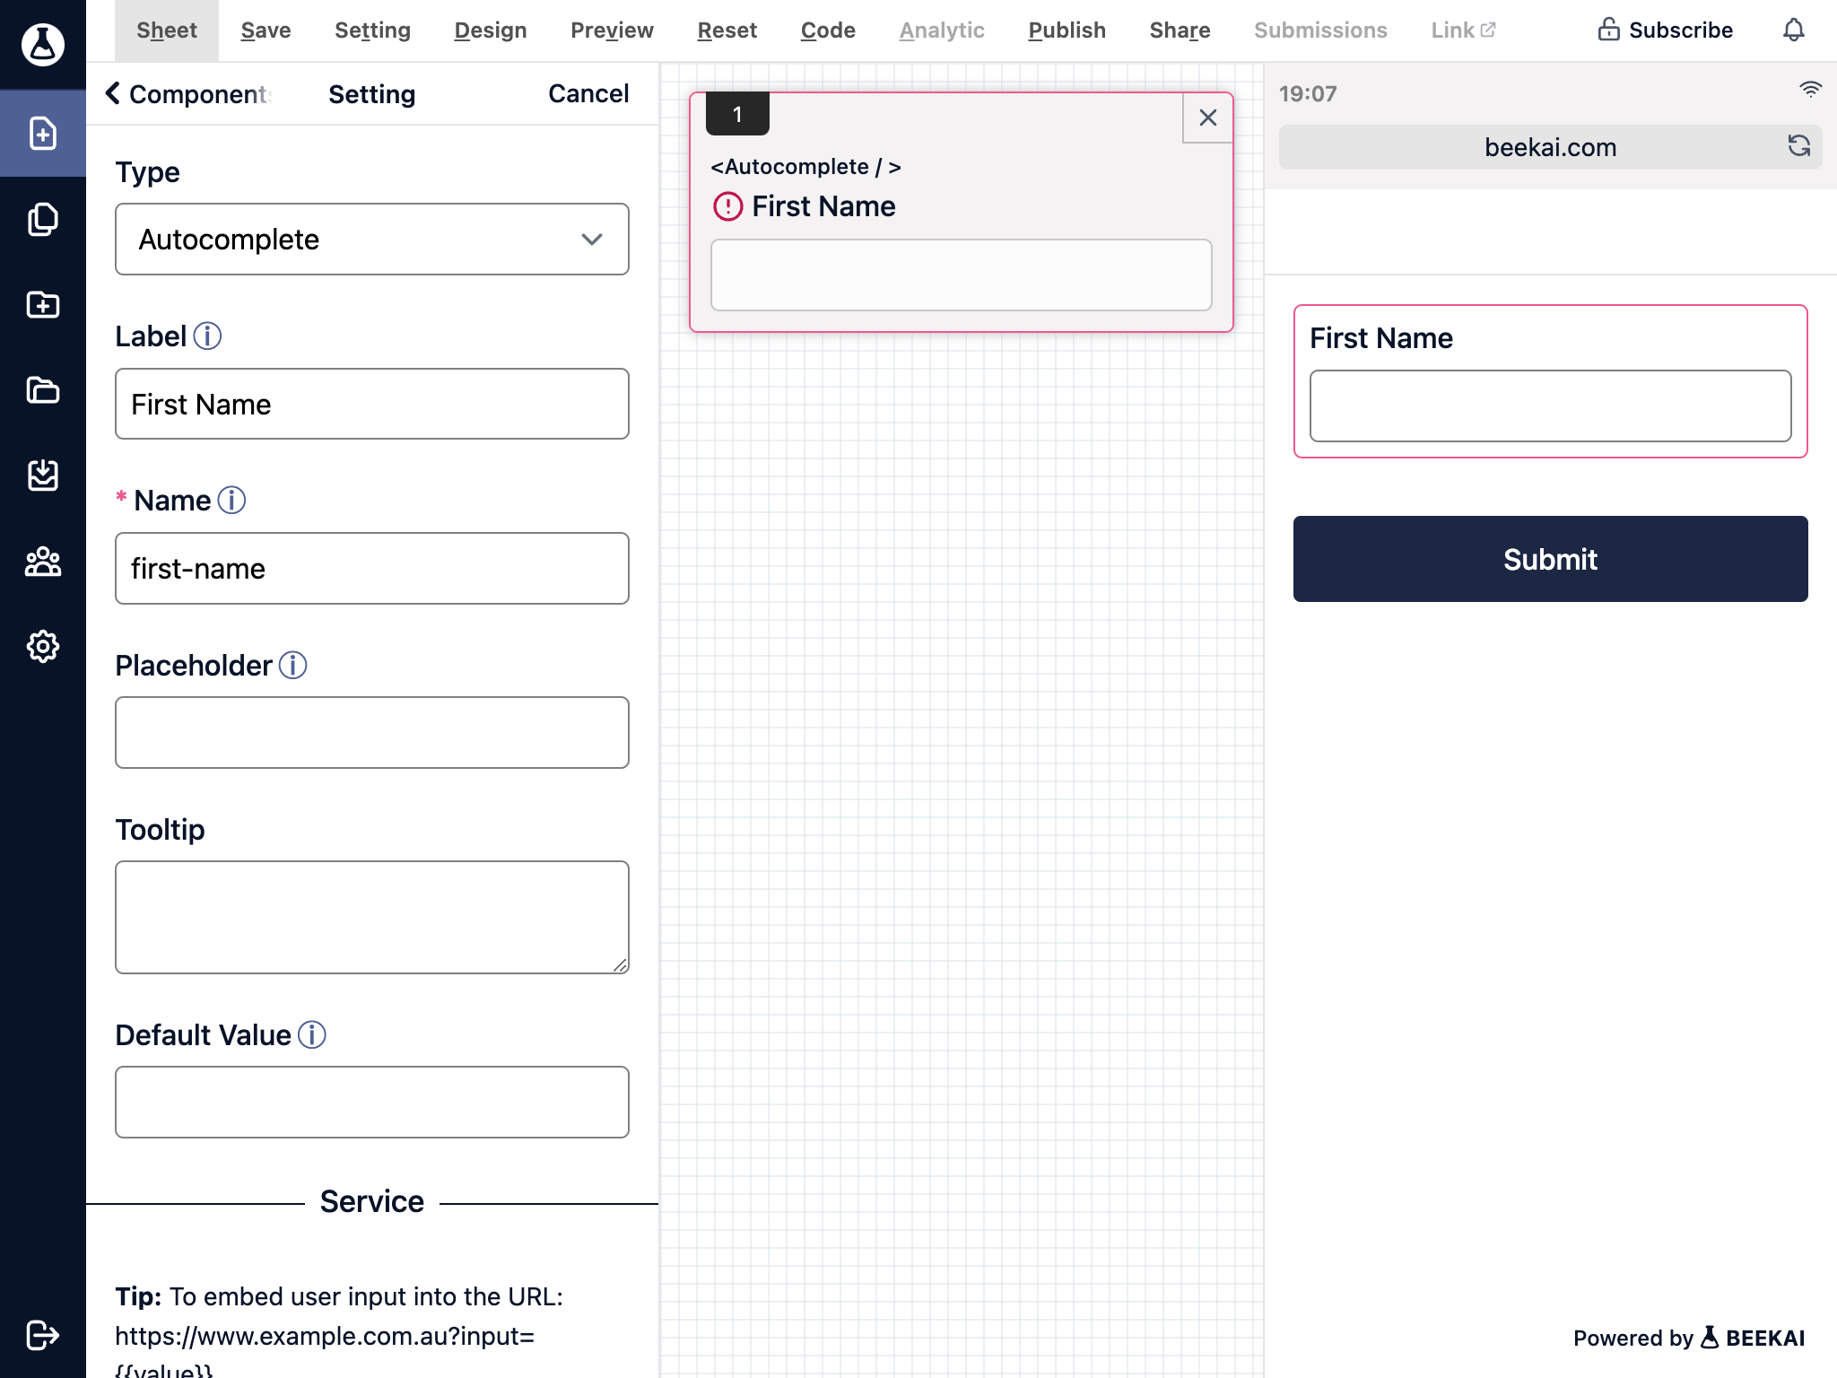
Task: Click the Submit button in preview
Action: [x=1550, y=559]
